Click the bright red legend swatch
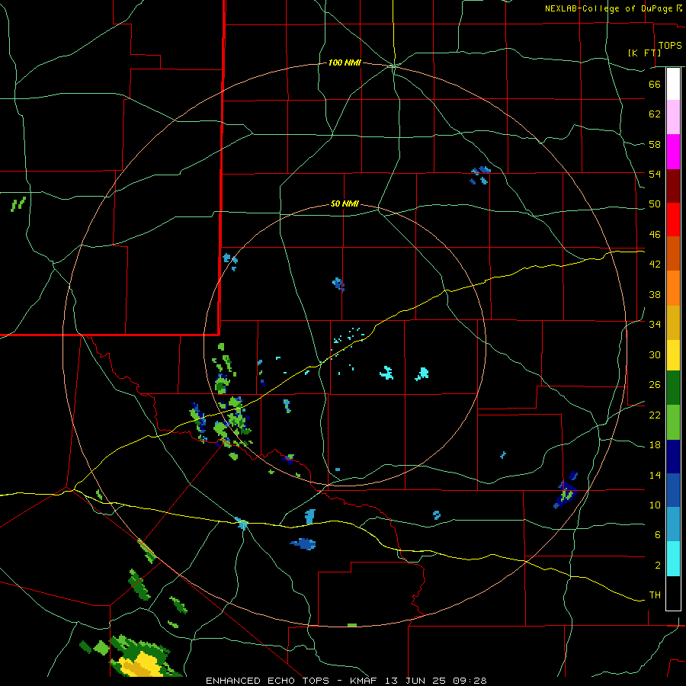Screen dimensions: 686x686 [x=673, y=220]
